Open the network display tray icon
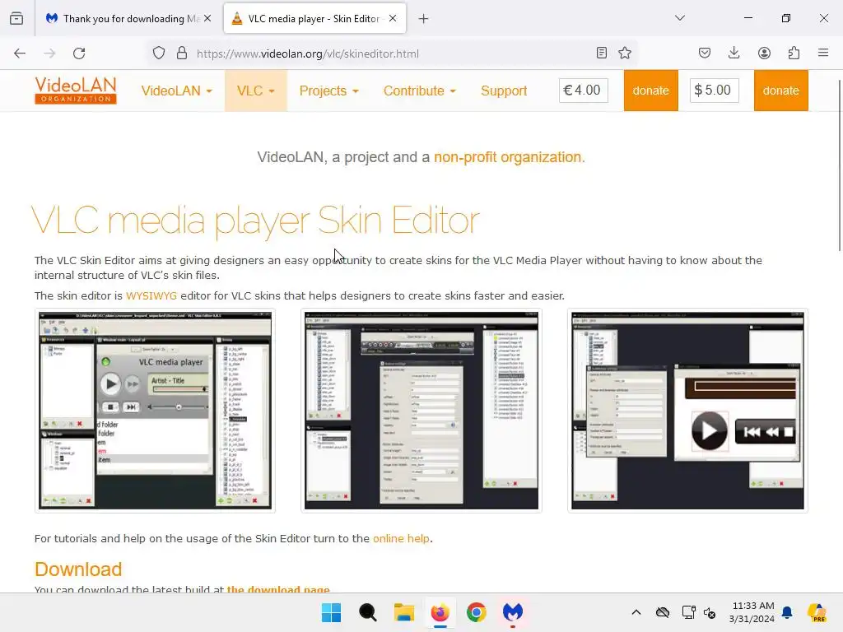The width and height of the screenshot is (843, 632). (688, 612)
